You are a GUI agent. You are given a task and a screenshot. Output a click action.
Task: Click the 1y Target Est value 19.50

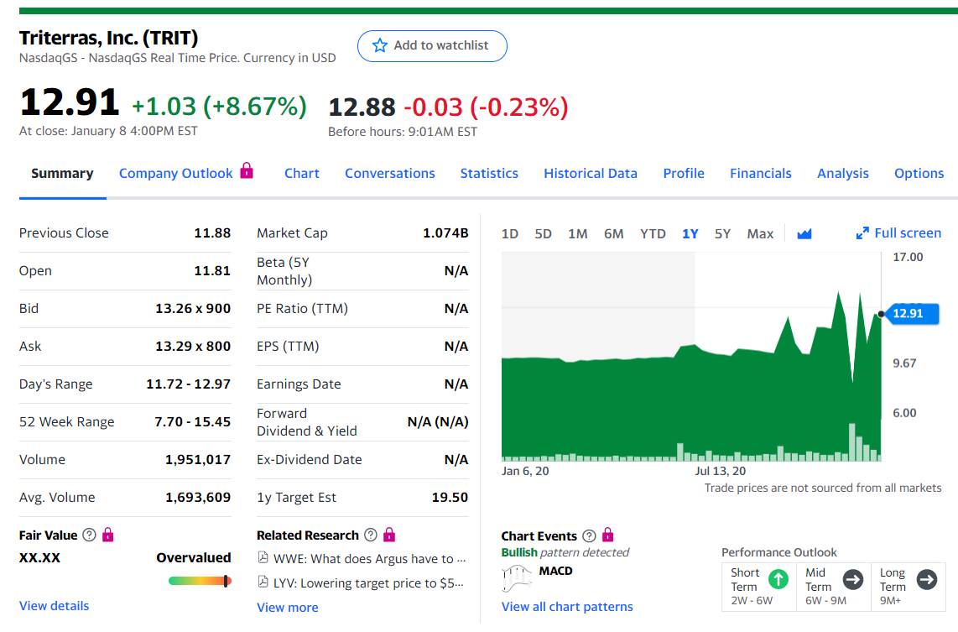click(x=450, y=498)
